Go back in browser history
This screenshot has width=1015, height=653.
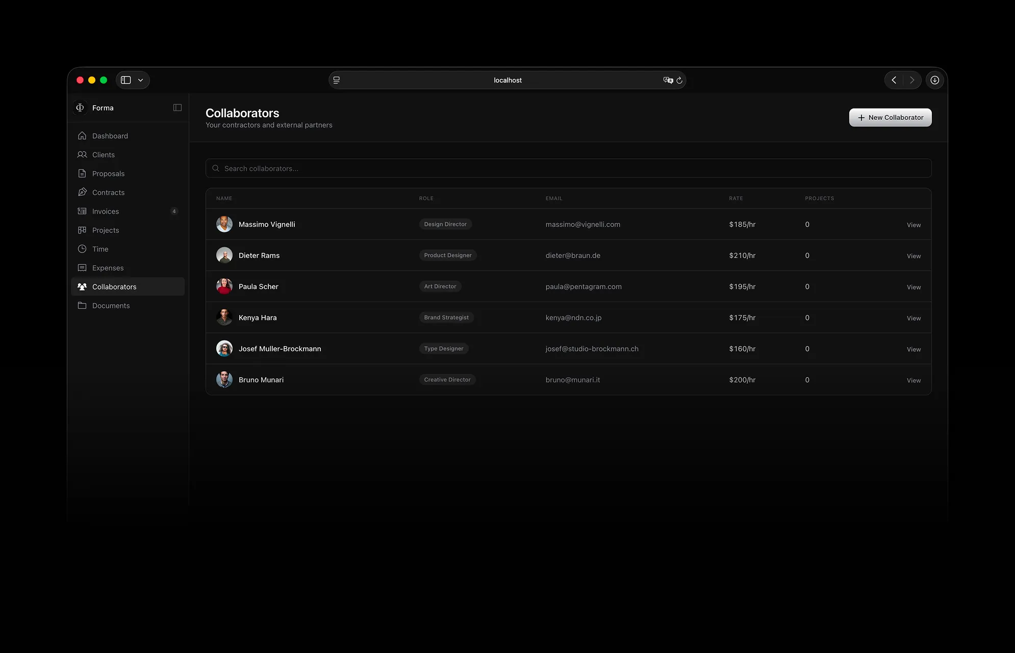[894, 80]
